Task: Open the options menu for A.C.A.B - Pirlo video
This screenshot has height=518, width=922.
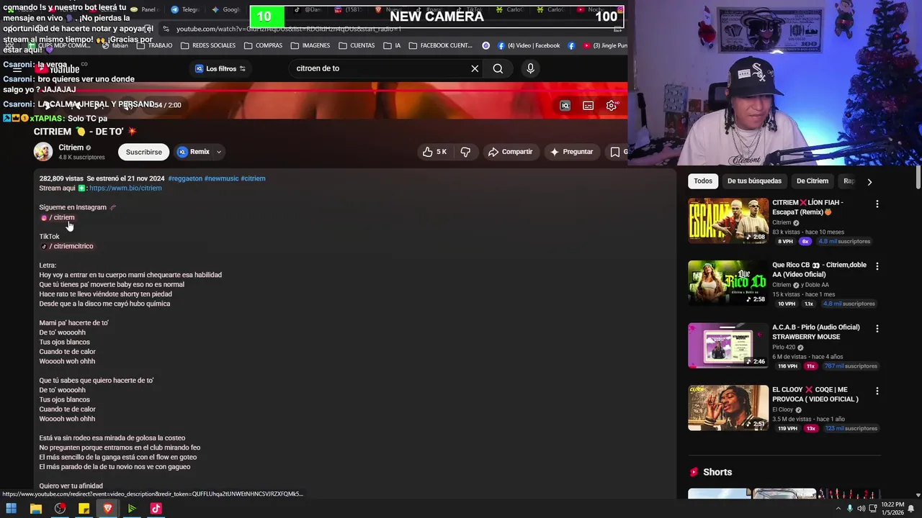Action: 877,329
